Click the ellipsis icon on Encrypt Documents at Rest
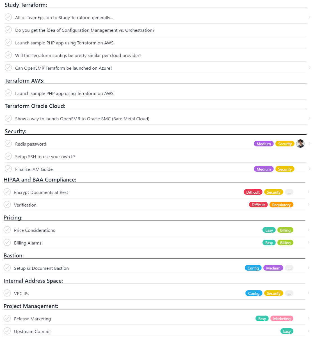This screenshot has height=342, width=313. click(289, 192)
